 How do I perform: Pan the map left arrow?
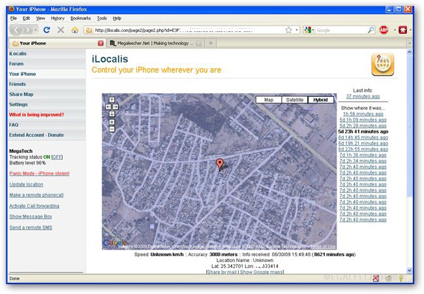[108, 107]
